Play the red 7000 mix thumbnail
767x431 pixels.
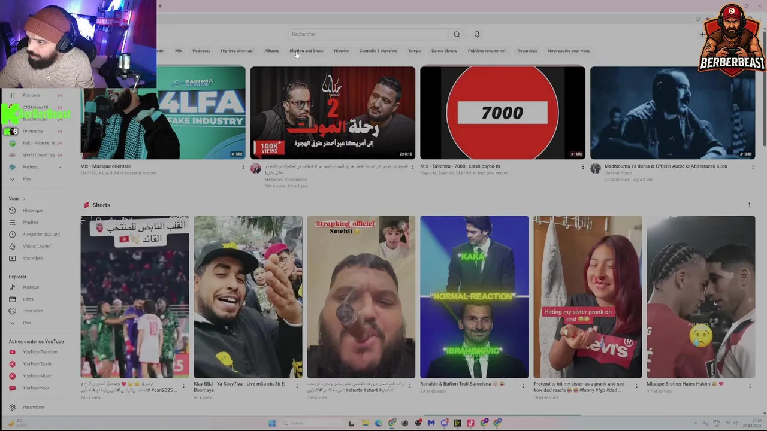503,113
